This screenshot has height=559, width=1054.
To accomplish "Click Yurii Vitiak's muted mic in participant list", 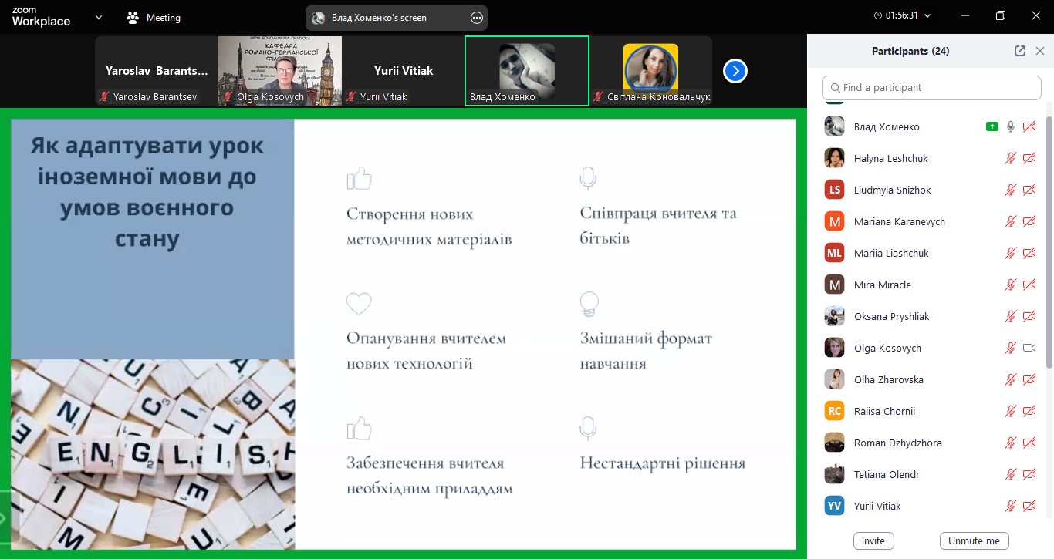I will coord(1010,506).
